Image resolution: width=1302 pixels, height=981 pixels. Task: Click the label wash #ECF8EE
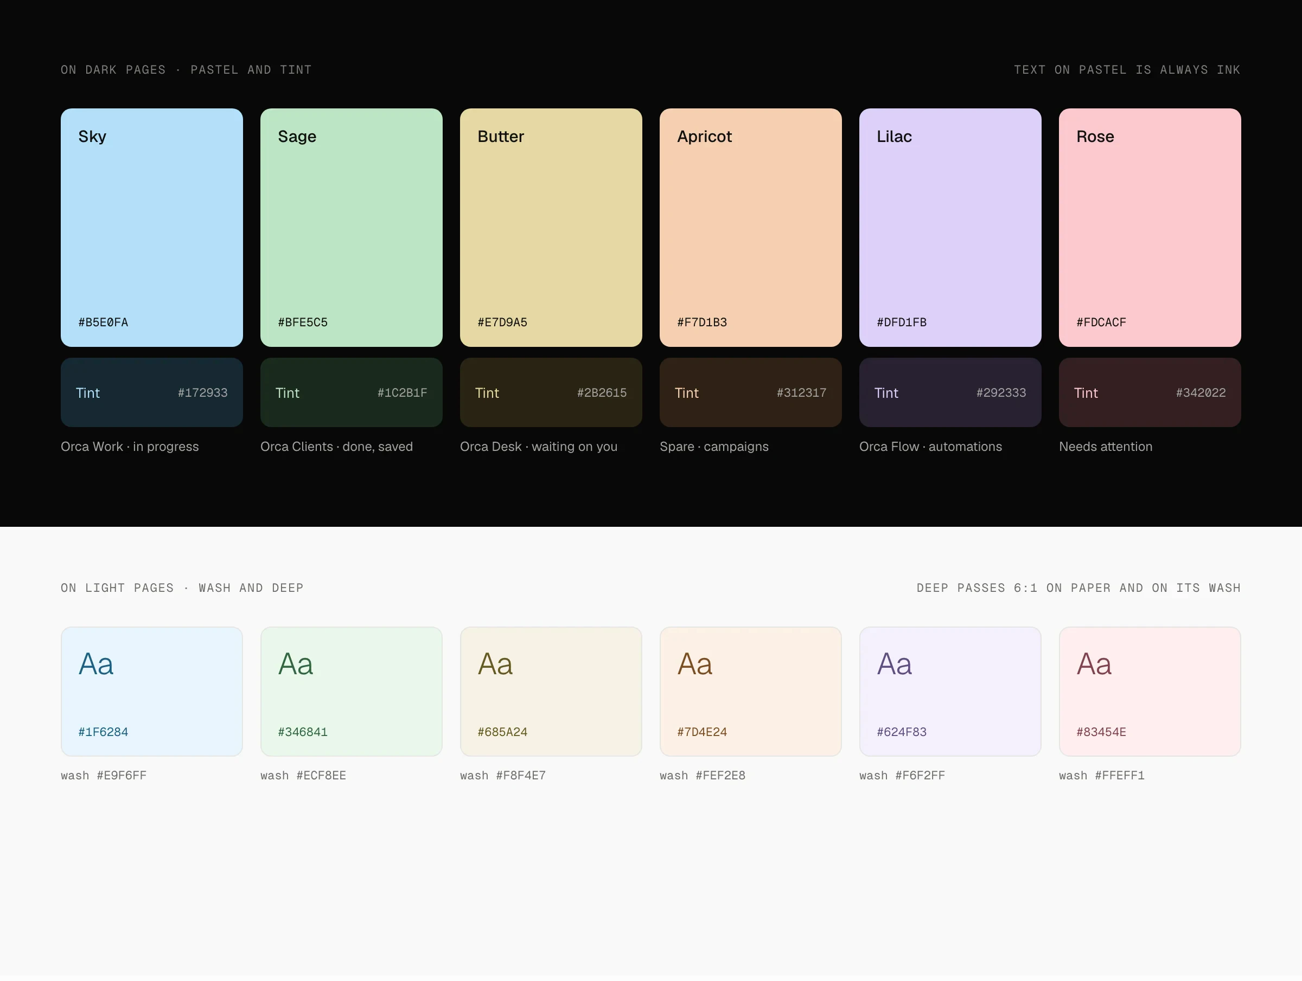coord(303,775)
